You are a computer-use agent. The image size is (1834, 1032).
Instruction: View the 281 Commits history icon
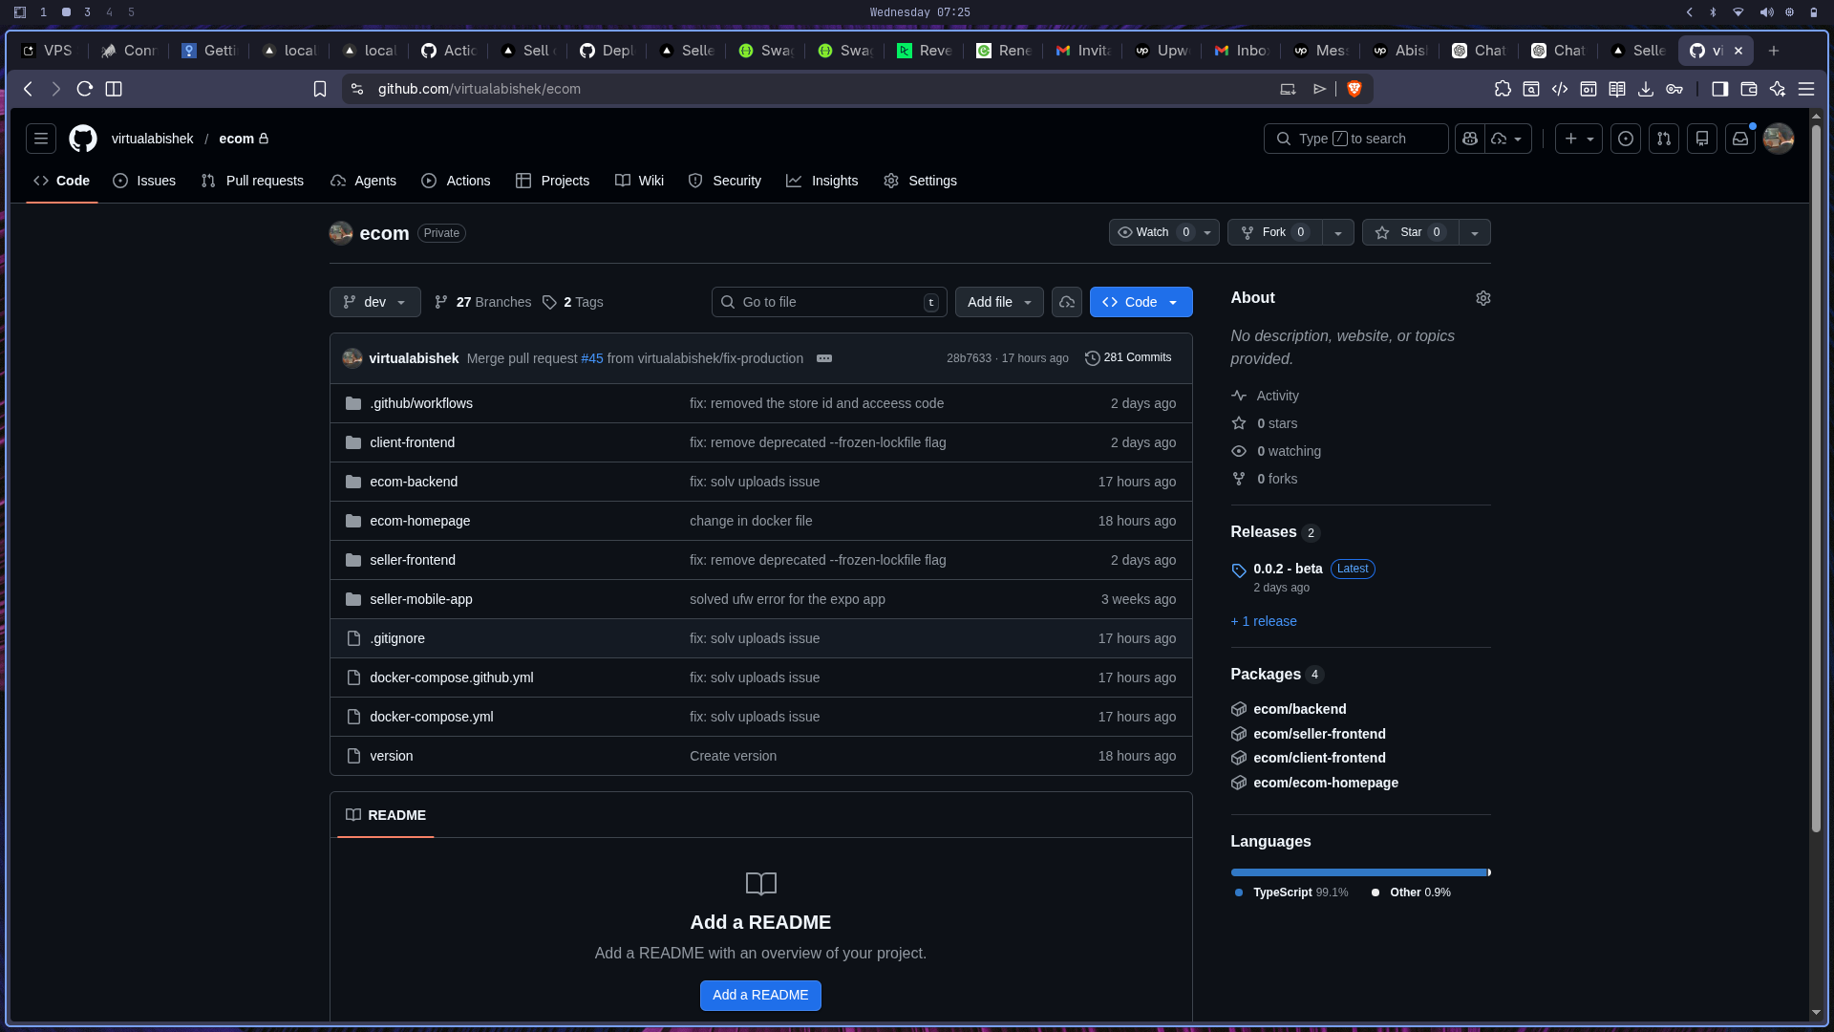pyautogui.click(x=1128, y=357)
